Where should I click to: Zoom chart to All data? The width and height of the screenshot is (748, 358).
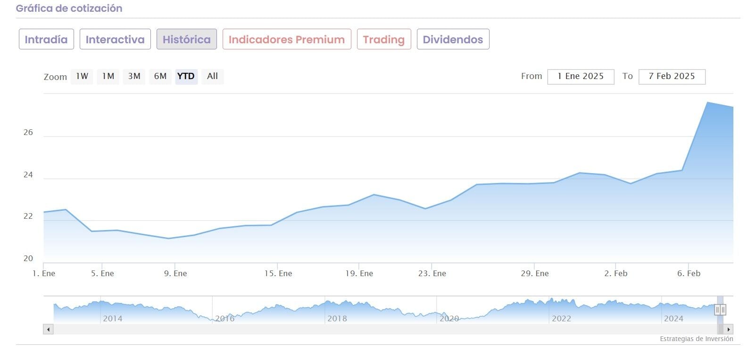[x=212, y=76]
